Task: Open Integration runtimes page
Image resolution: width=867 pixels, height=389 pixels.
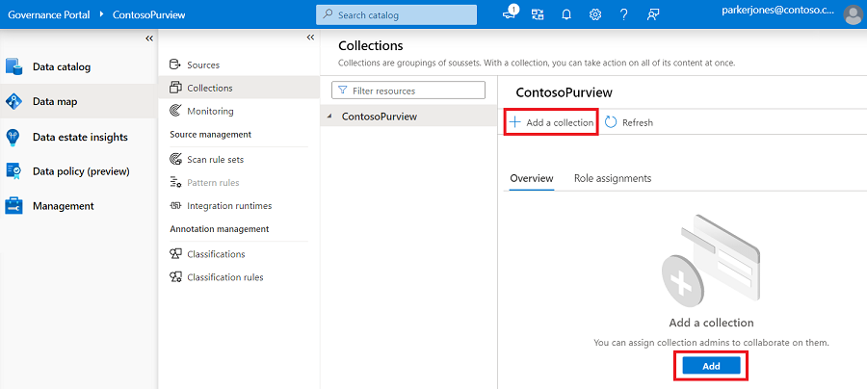Action: pos(229,205)
